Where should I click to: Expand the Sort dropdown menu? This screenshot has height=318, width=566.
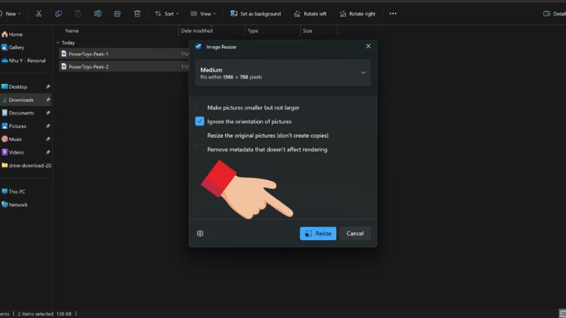tap(167, 13)
